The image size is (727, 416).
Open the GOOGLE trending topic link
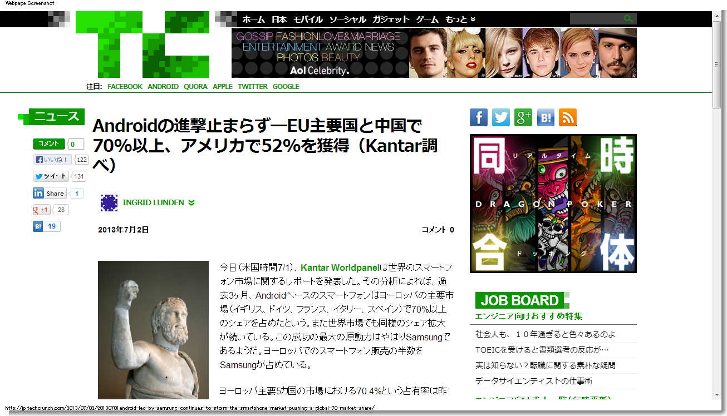coord(286,86)
